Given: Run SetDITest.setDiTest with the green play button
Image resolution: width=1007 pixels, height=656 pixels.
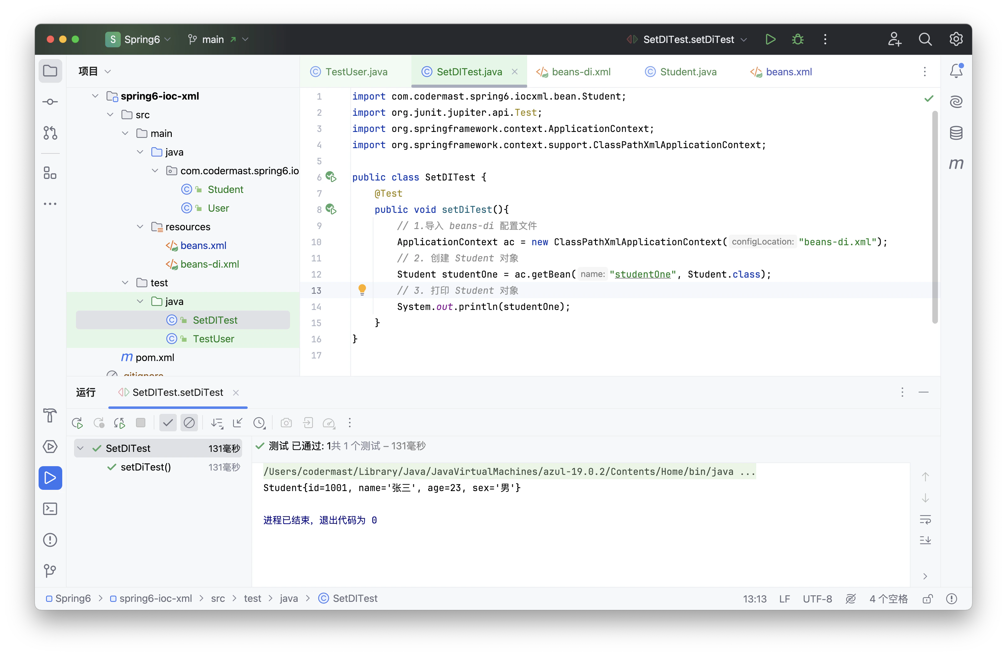Looking at the screenshot, I should [x=770, y=39].
